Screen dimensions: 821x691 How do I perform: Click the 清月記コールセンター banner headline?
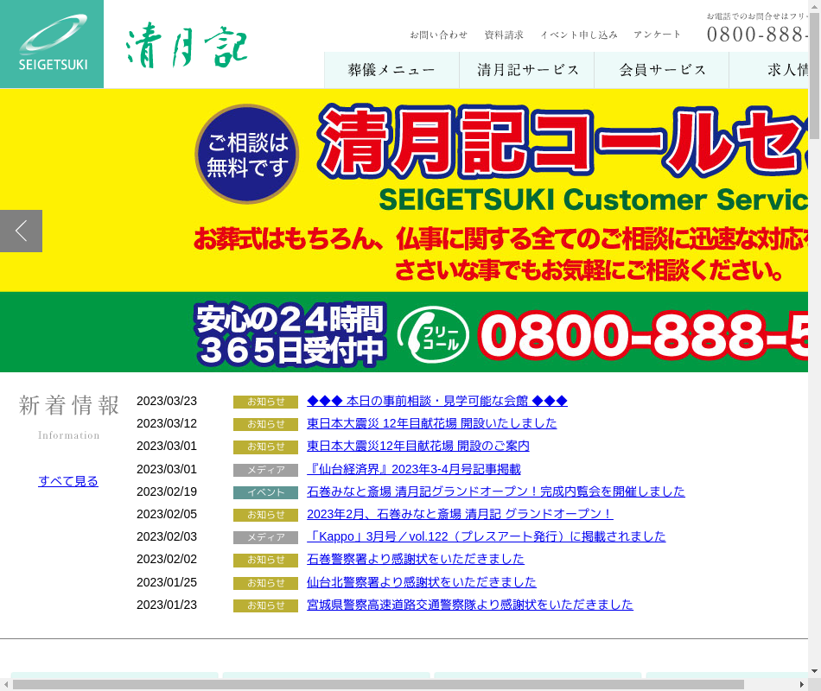point(563,142)
